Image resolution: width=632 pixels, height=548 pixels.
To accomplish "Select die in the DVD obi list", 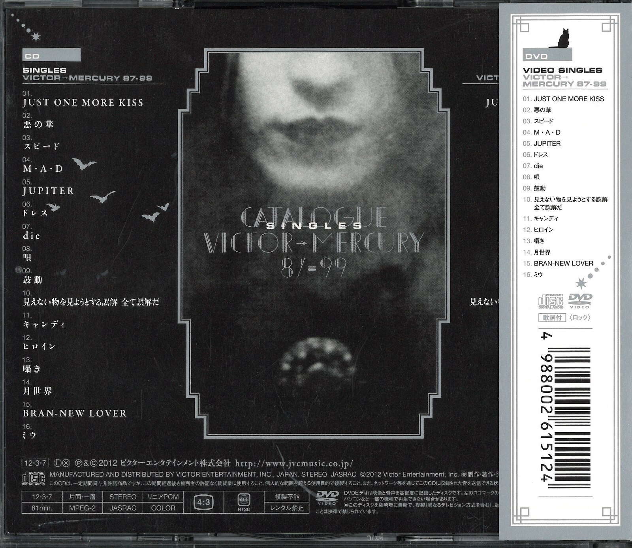I will click(539, 166).
